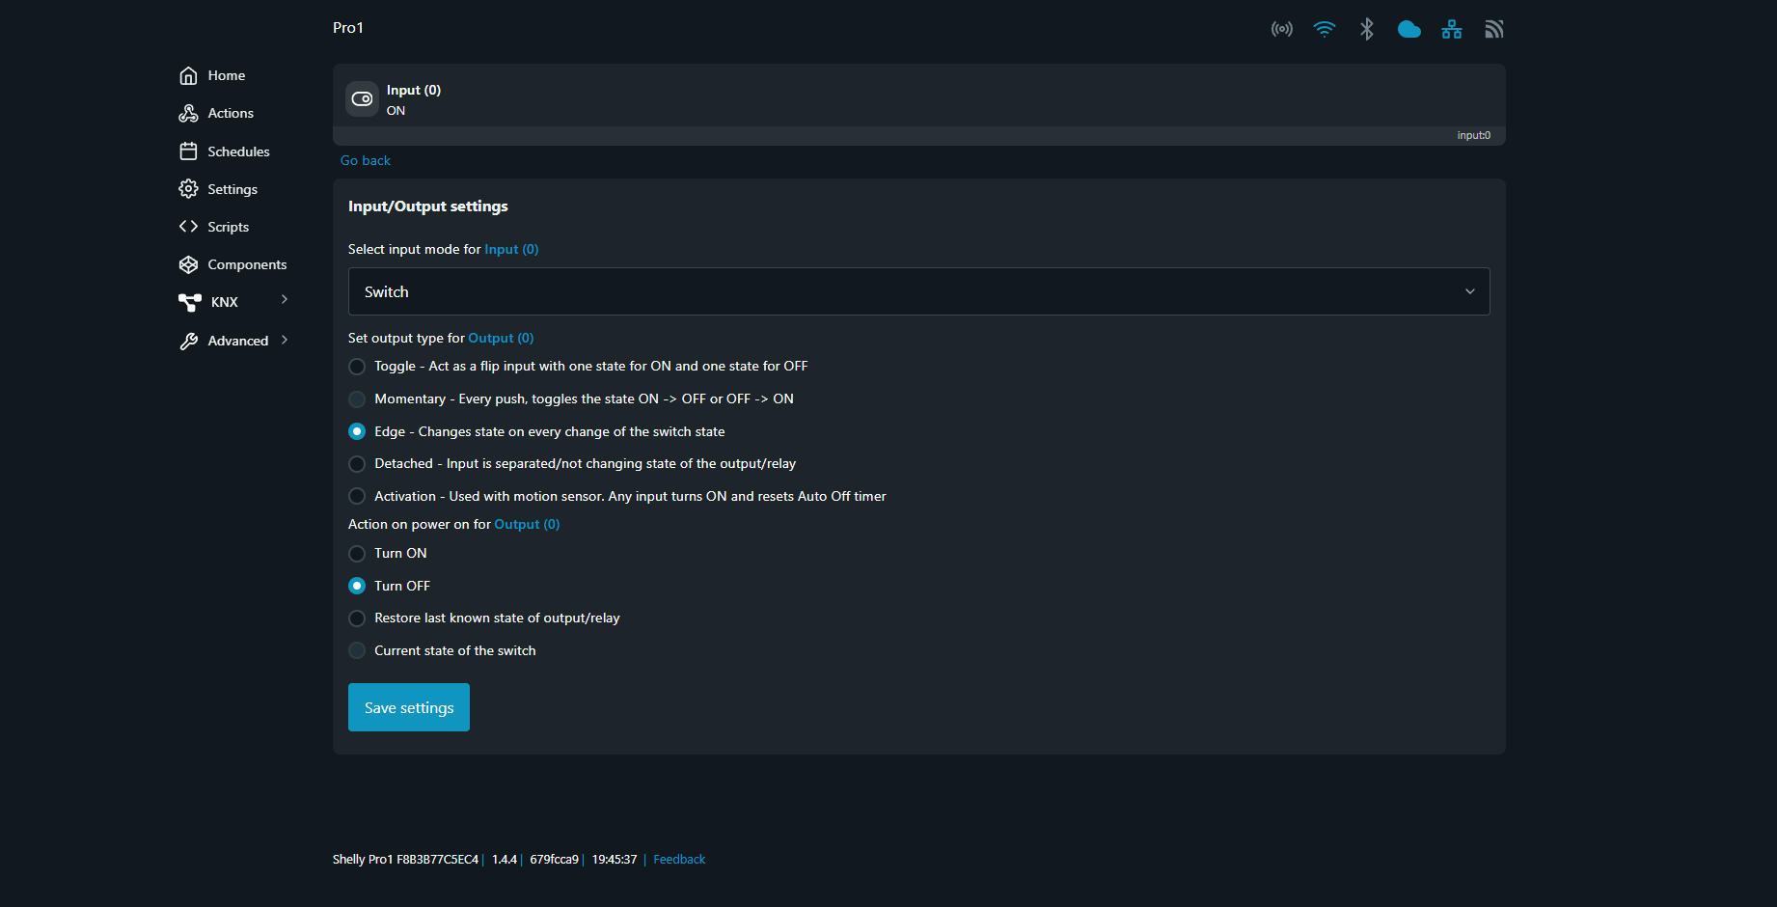1777x907 pixels.
Task: Click the Pro1 device title
Action: 348,28
